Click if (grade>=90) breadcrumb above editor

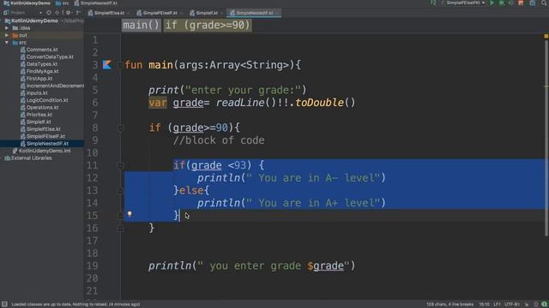point(208,25)
